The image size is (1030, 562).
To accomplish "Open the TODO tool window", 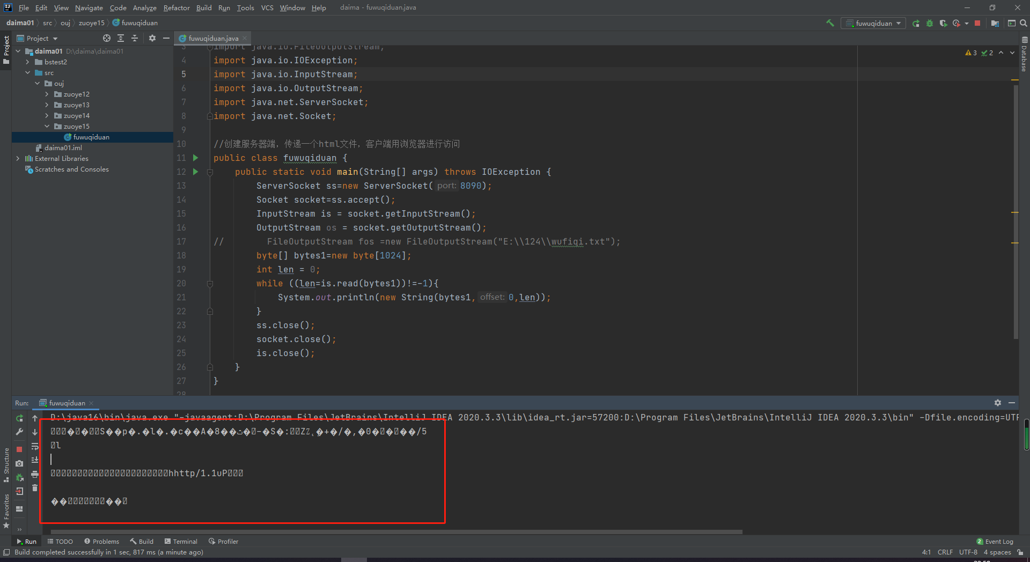I will (60, 542).
